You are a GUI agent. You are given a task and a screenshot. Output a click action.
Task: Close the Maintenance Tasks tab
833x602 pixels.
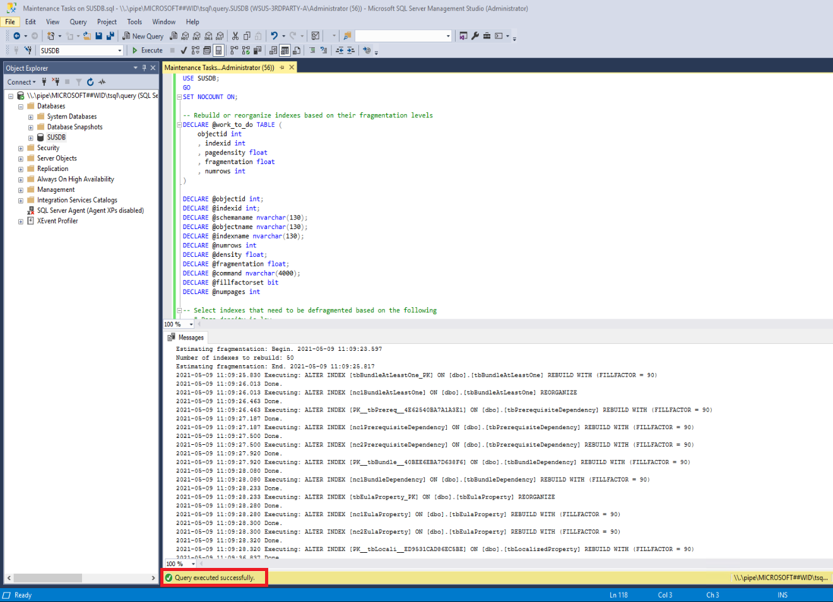click(x=292, y=68)
